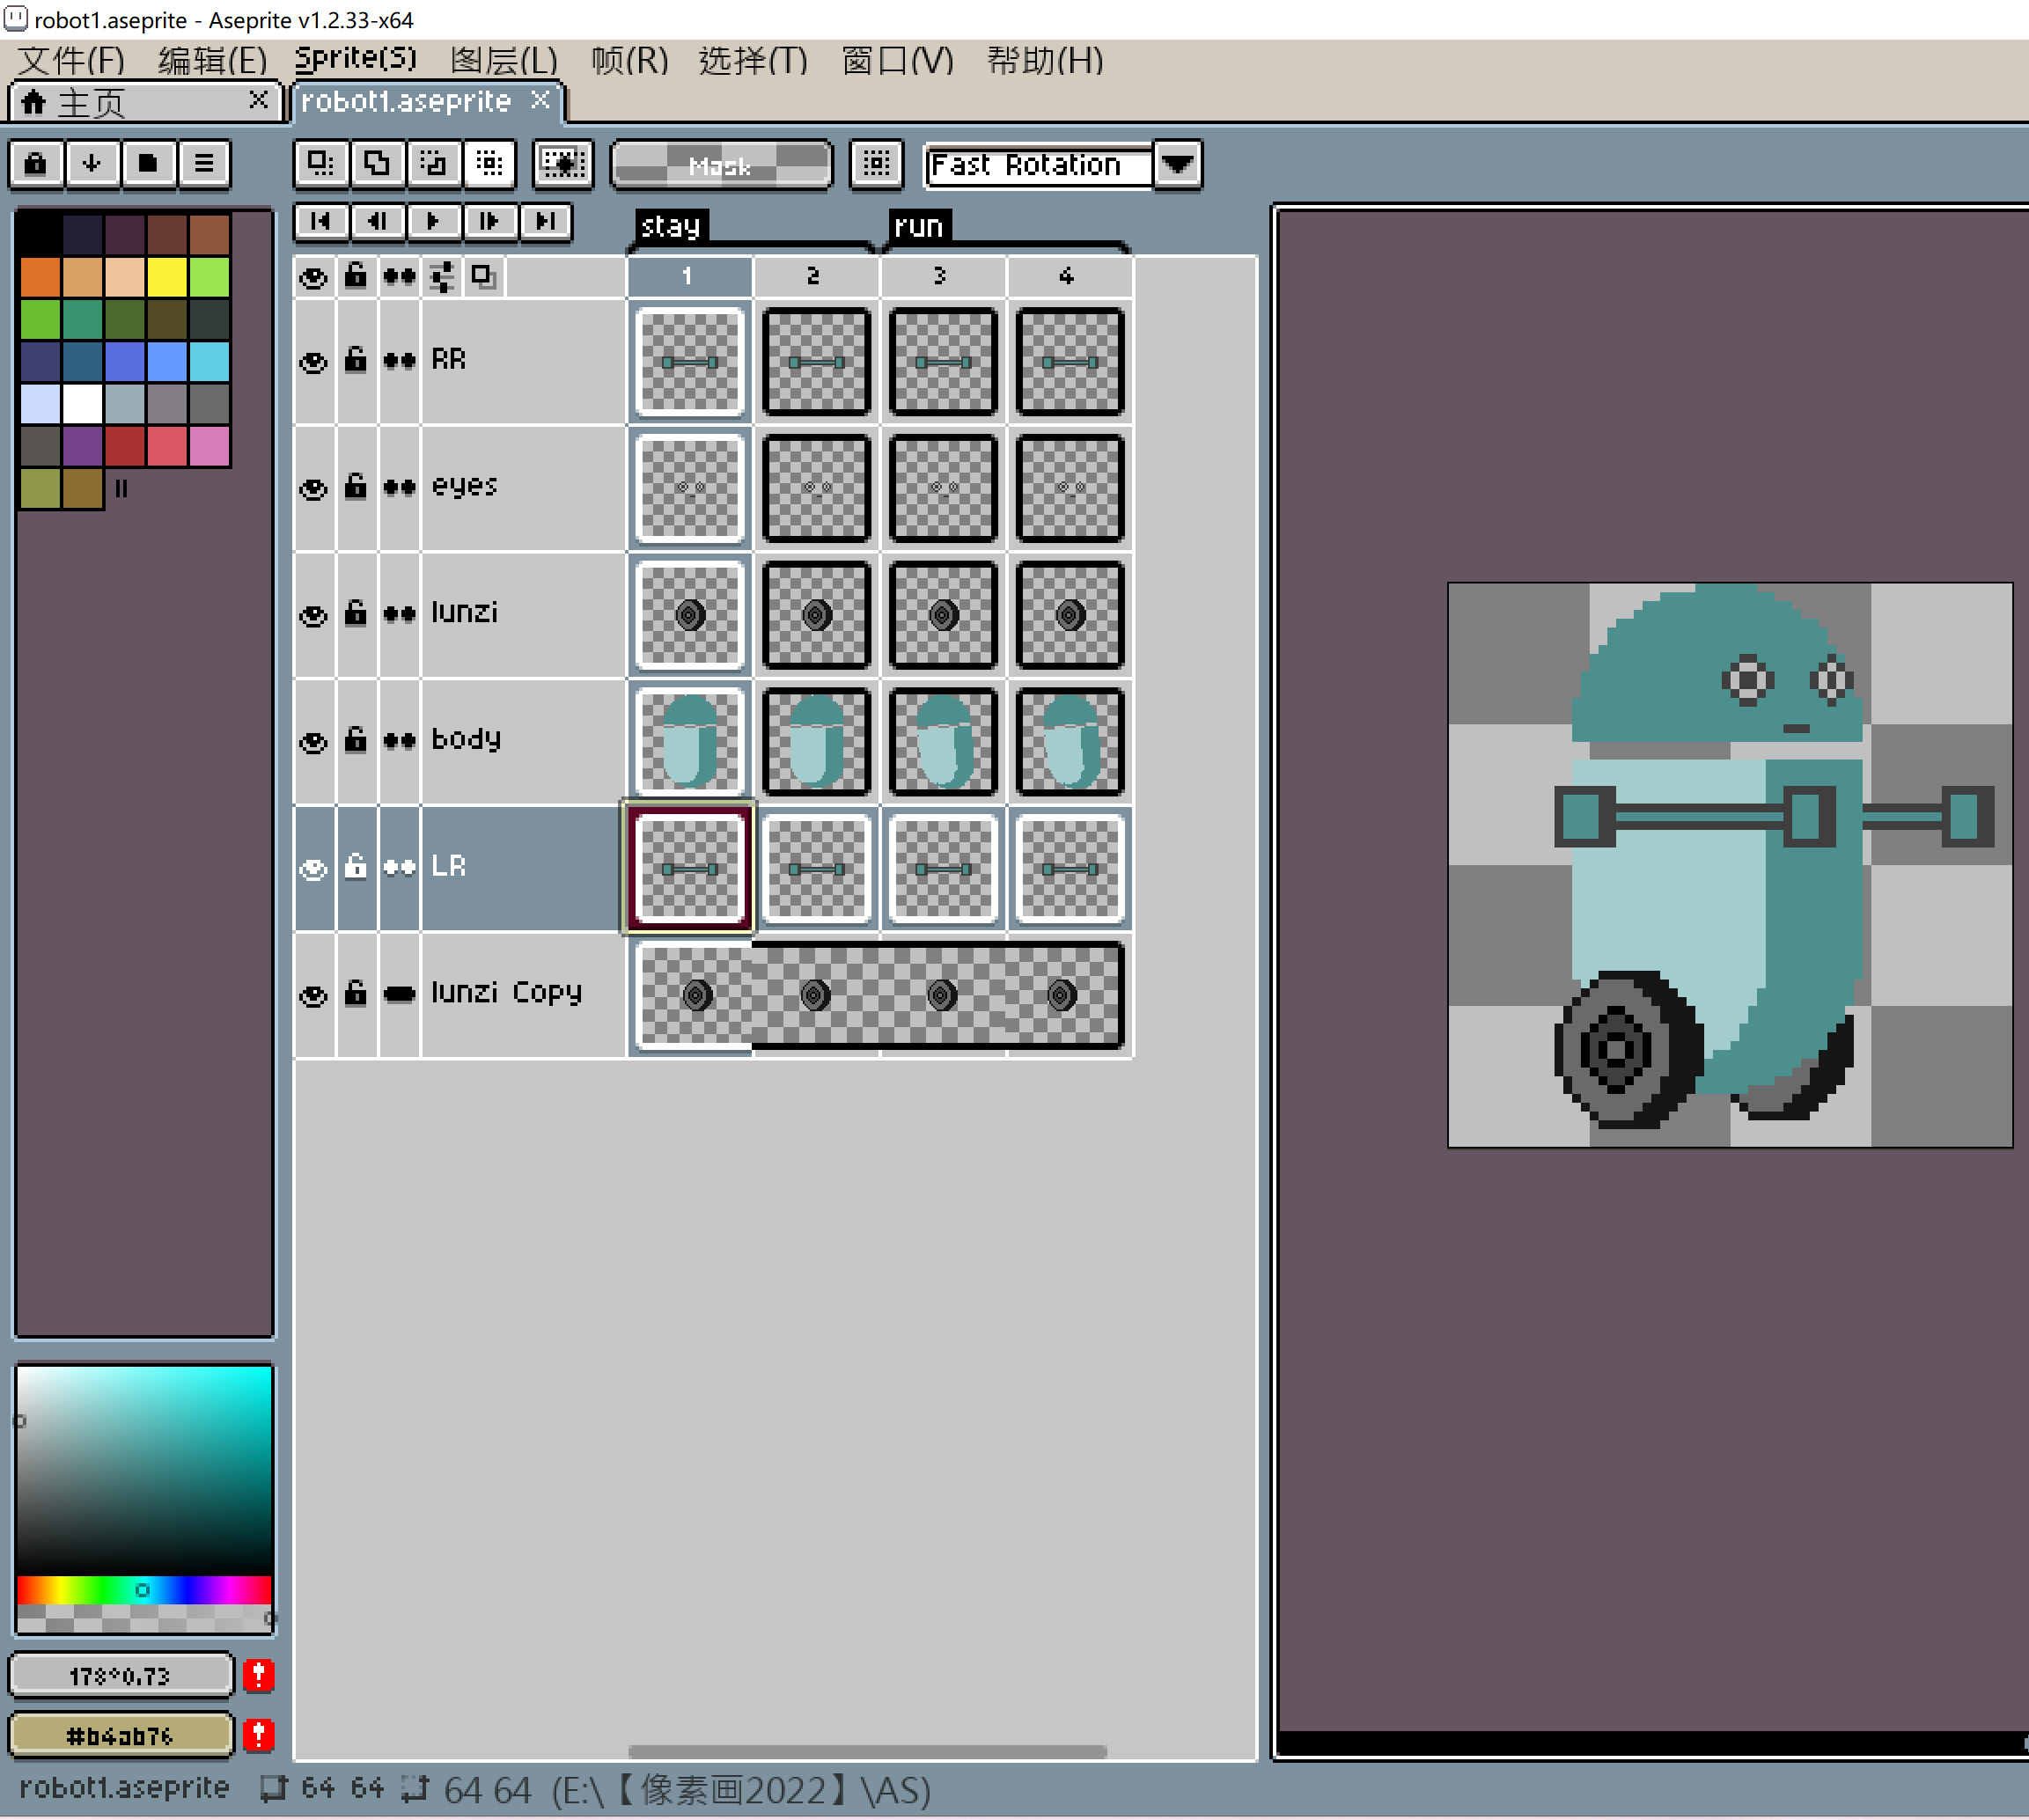Pick the yellow palette swatch
2029x1820 pixels.
pos(167,277)
